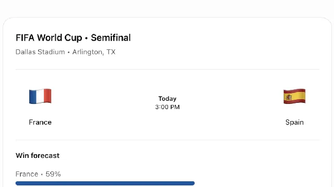
Task: Click the 59% forecast percentage
Action: point(53,174)
